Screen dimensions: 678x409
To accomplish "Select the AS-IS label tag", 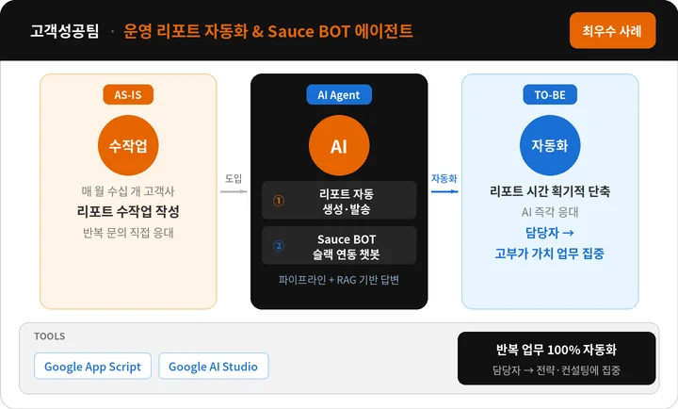I will (128, 94).
